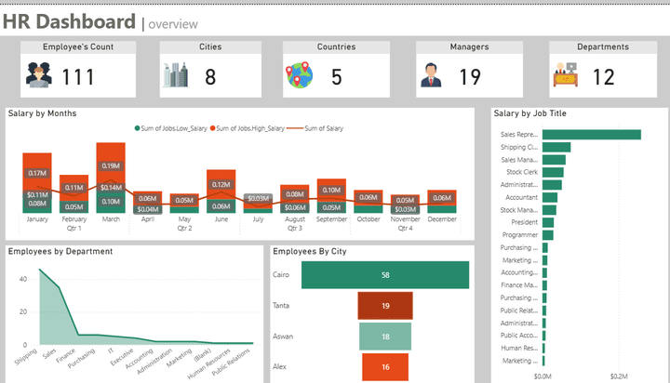670x383 pixels.
Task: Select the Cairo bar showing 58 employees
Action: (x=385, y=275)
